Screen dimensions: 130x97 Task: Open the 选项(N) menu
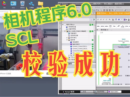(x=97, y=7)
